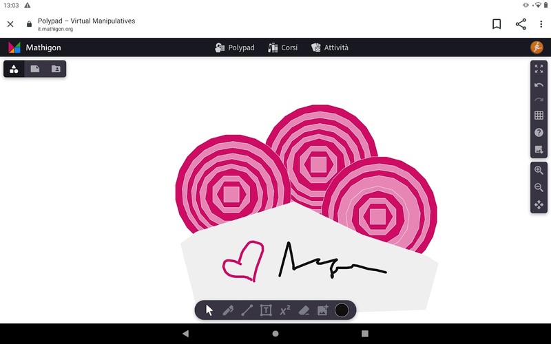Open the Attività link
Screen dimensions: 551x344
tap(330, 47)
